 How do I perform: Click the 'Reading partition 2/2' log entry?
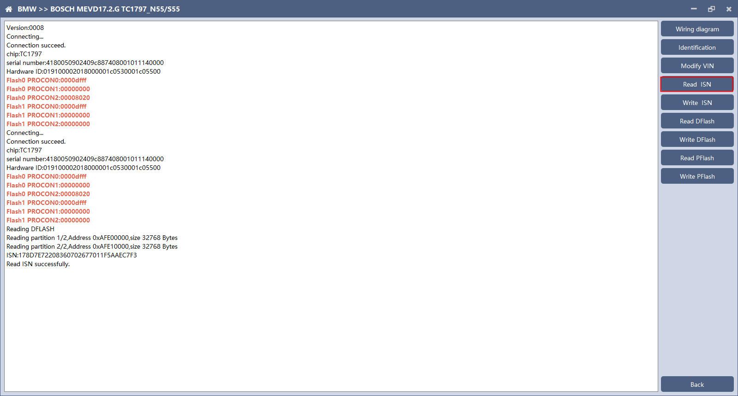[x=92, y=246]
